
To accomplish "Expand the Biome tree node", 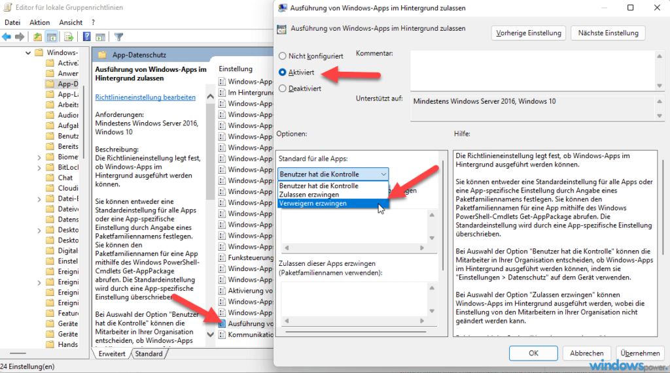I will pos(39,157).
